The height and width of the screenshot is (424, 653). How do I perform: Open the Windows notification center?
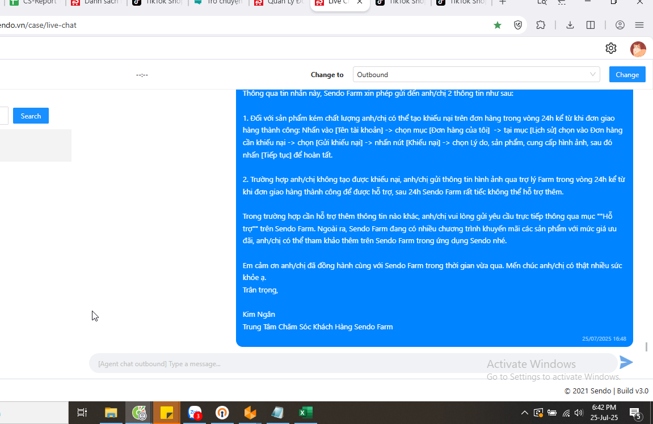coord(635,413)
